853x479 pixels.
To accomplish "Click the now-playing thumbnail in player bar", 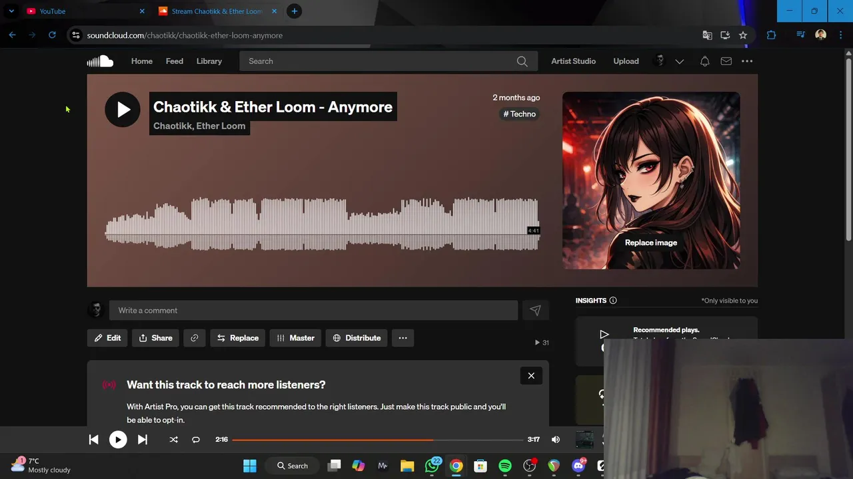I will click(584, 439).
